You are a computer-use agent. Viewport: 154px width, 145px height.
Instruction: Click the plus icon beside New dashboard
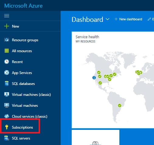[116, 19]
